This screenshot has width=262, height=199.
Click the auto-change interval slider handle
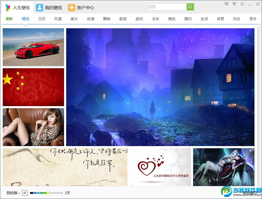coord(48,193)
